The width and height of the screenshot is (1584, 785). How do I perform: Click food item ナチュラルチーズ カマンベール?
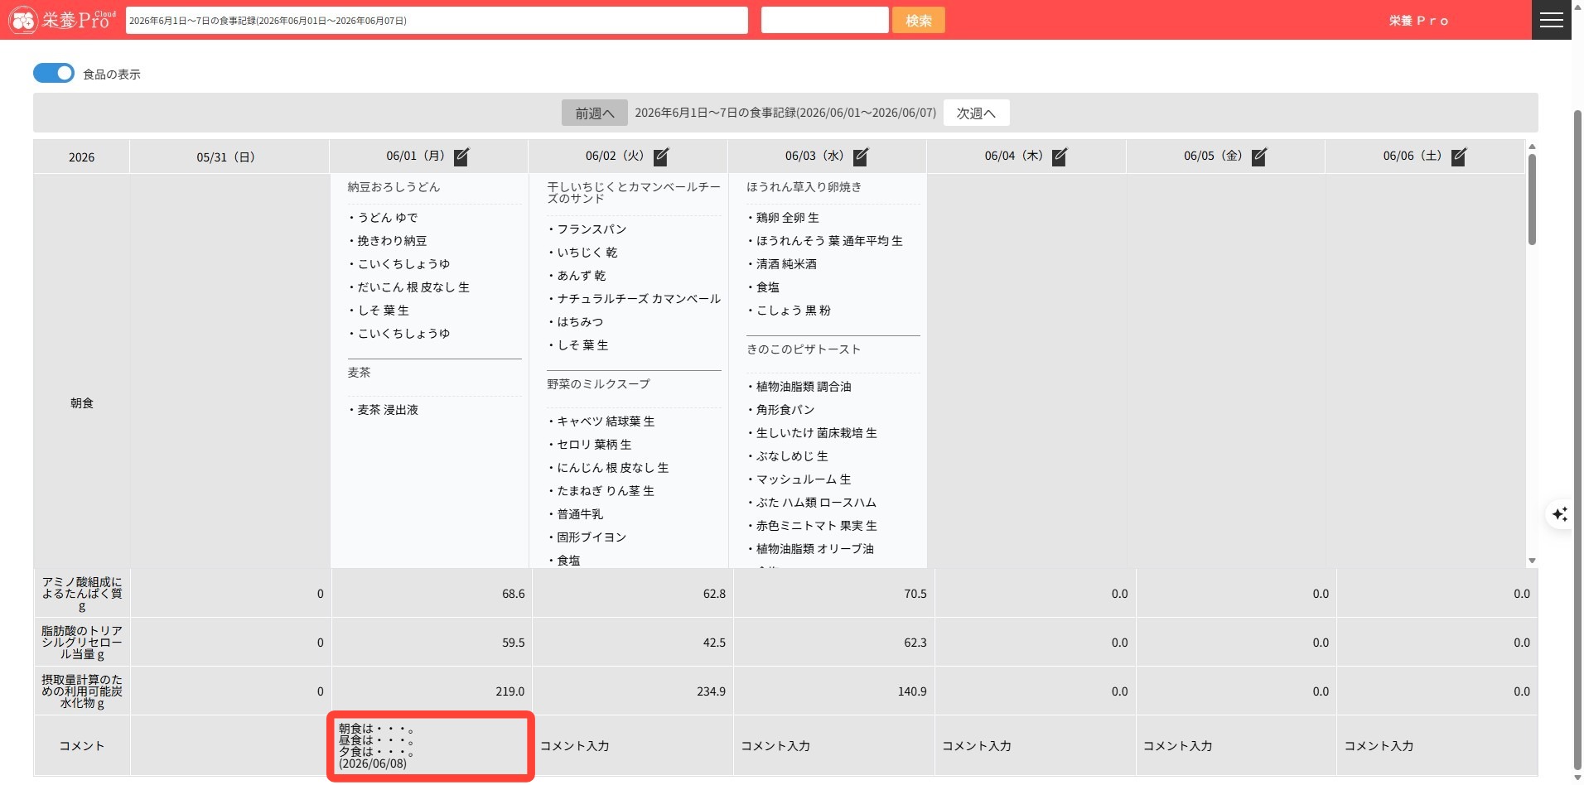(x=639, y=299)
